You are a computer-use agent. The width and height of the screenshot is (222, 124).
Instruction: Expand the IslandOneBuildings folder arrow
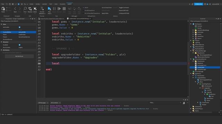tap(193, 30)
